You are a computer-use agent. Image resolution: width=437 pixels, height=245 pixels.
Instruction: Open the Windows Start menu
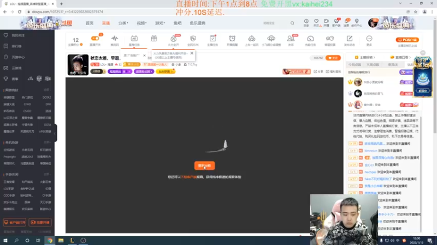coord(5,240)
